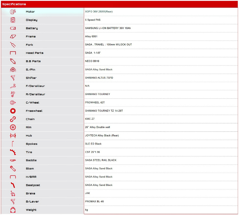Click value 'SLE ED Black'
Viewport: 239px width, 215px height.
93,144
